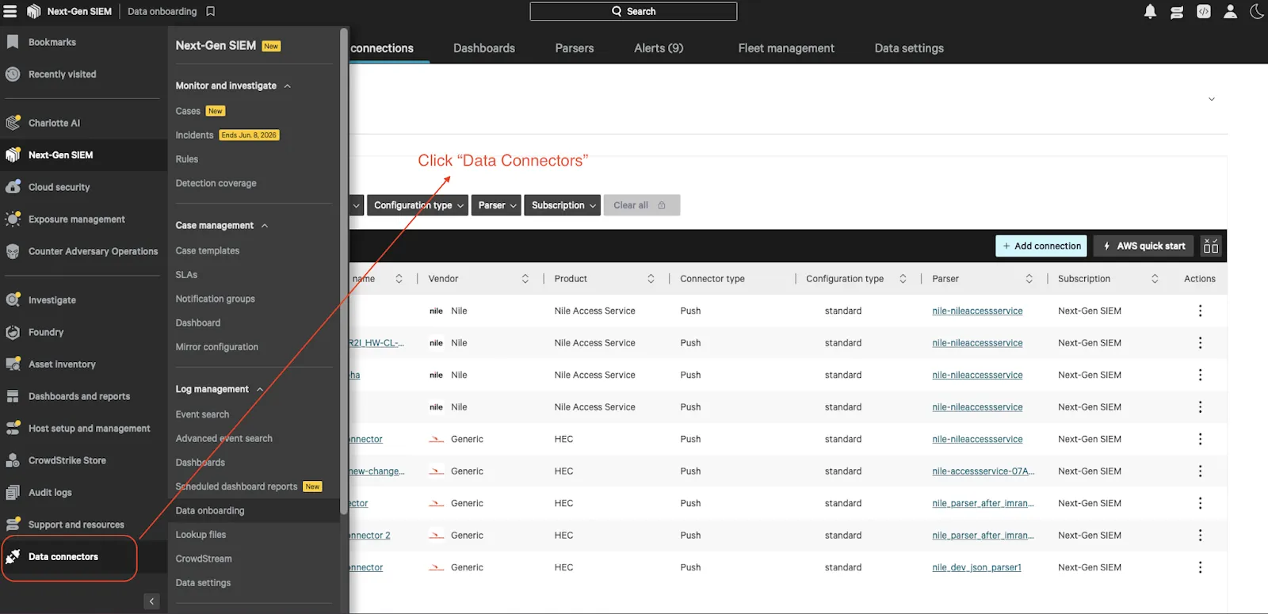This screenshot has width=1268, height=614.
Task: Open the user profile icon
Action: click(x=1230, y=11)
